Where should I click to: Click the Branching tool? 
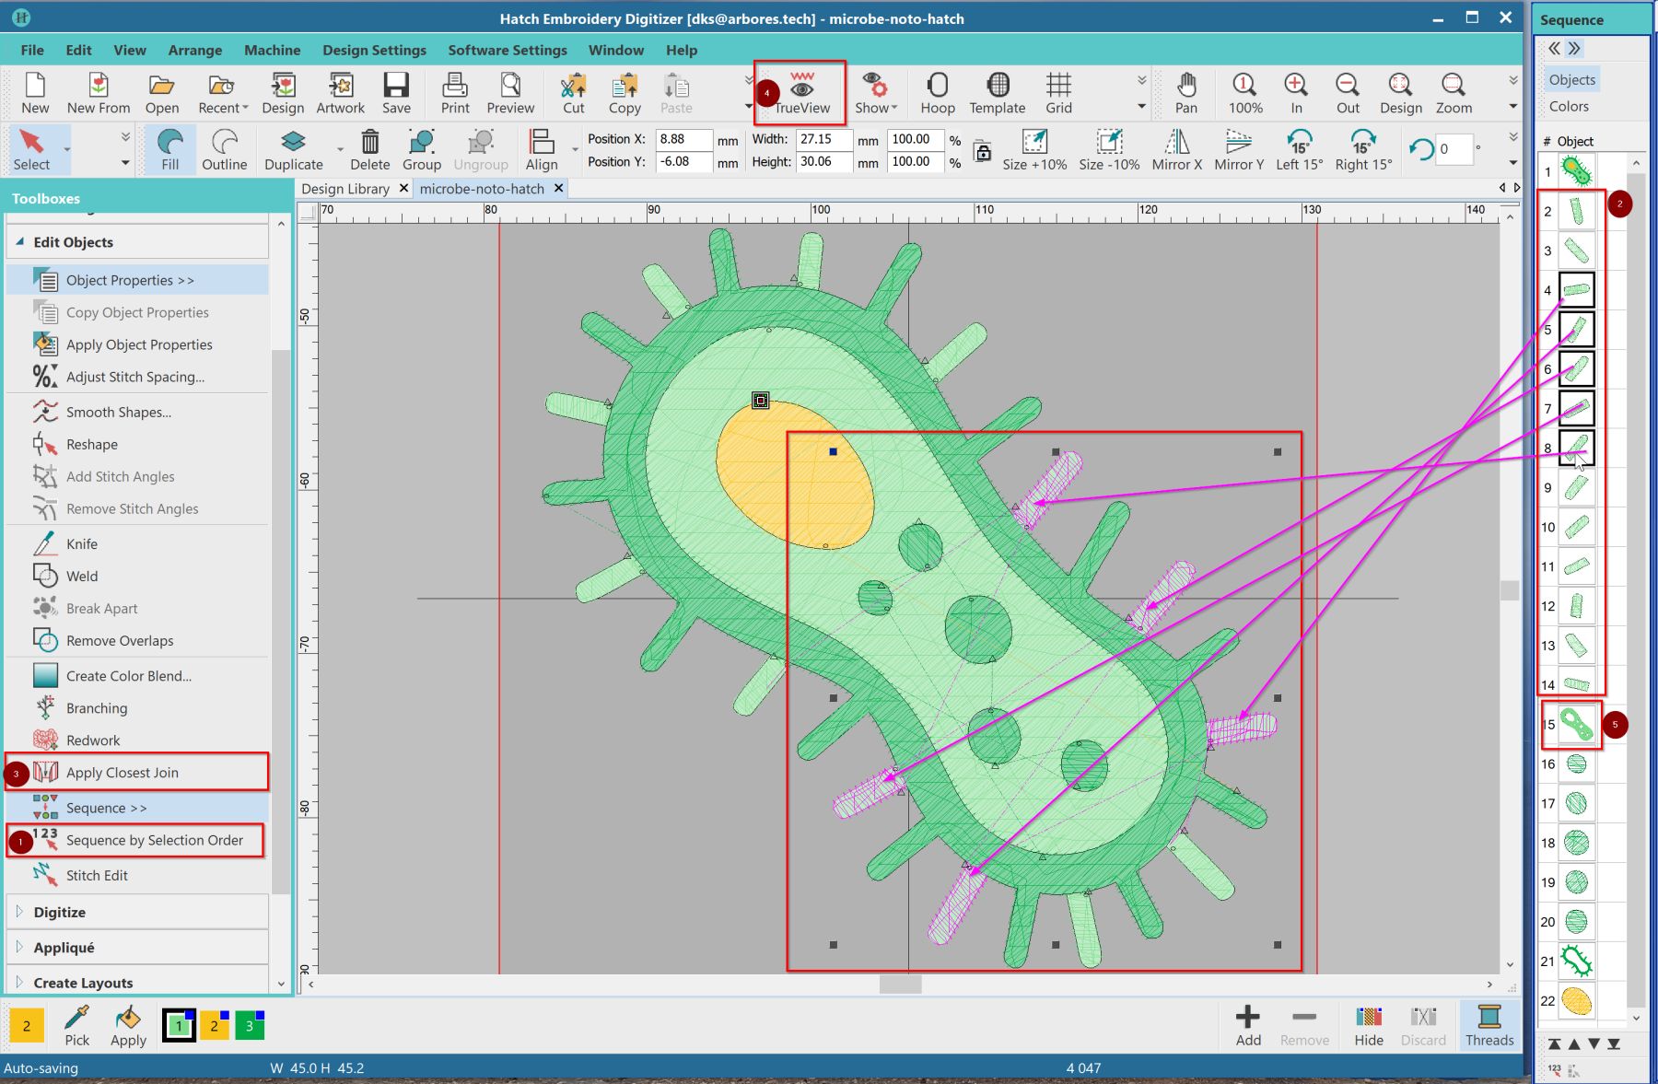click(x=96, y=708)
